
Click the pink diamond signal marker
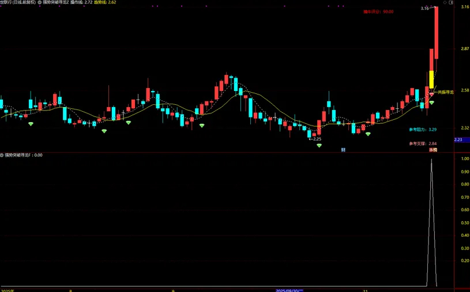tap(431, 94)
